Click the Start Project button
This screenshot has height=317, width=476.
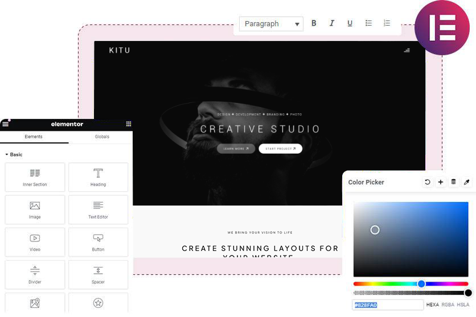coord(280,149)
